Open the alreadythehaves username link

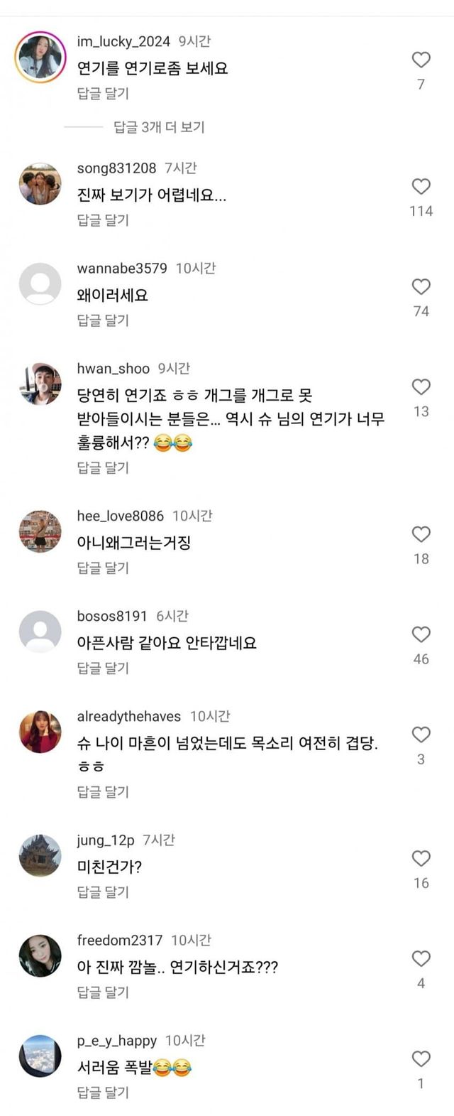(129, 717)
